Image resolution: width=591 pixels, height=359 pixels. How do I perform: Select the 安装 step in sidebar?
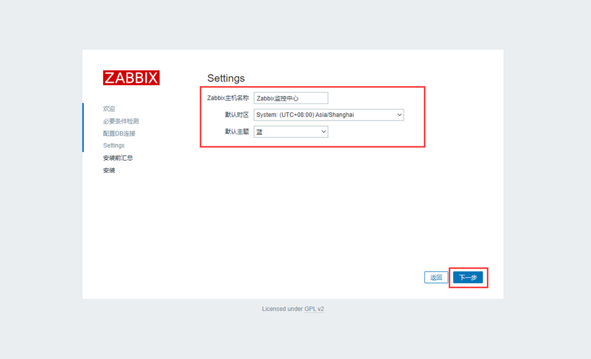[x=109, y=170]
